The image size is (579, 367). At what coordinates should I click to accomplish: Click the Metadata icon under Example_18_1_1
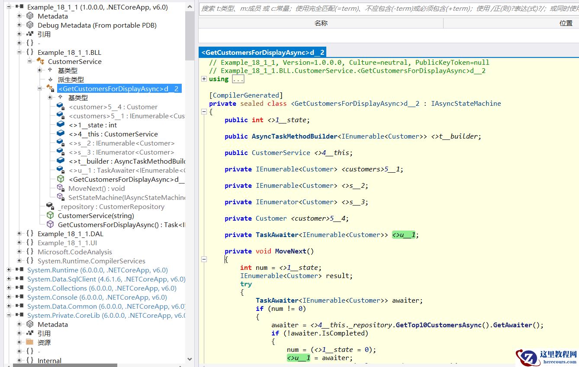point(30,16)
